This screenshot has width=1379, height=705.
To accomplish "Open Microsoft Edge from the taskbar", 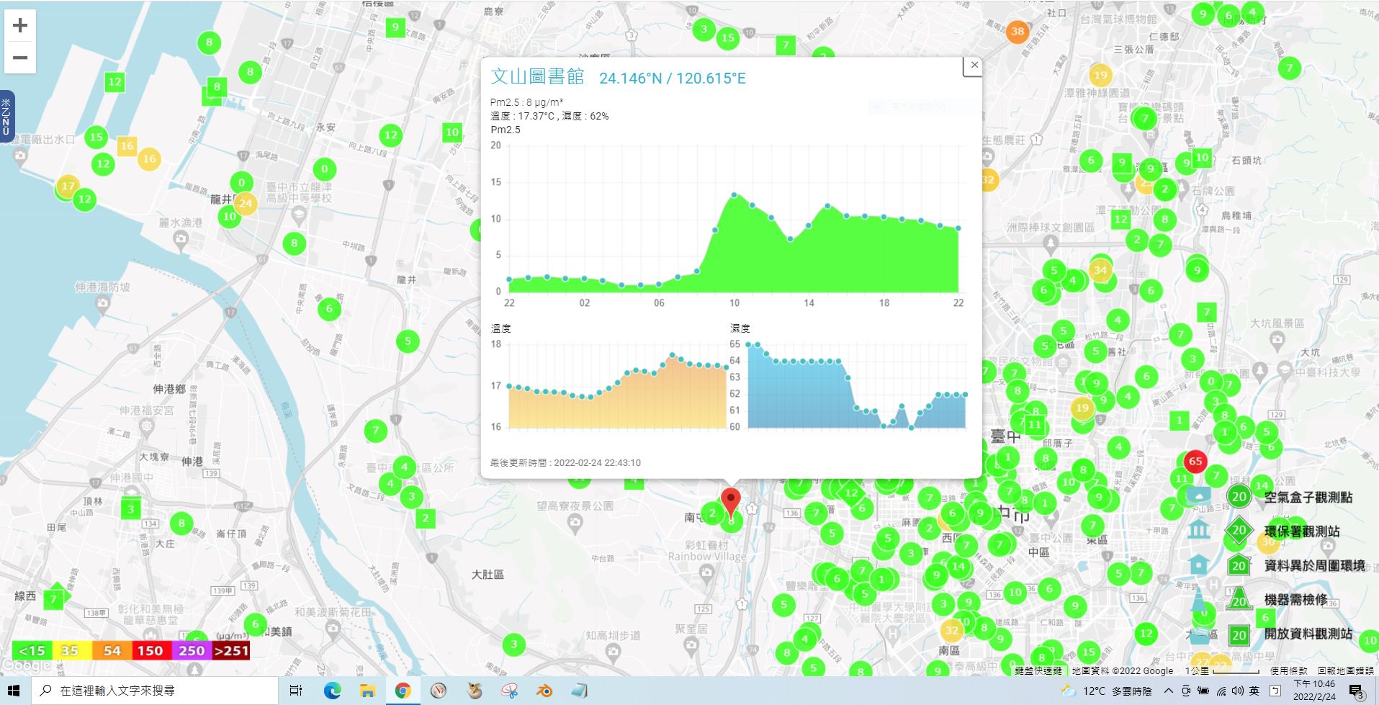I will tap(332, 691).
